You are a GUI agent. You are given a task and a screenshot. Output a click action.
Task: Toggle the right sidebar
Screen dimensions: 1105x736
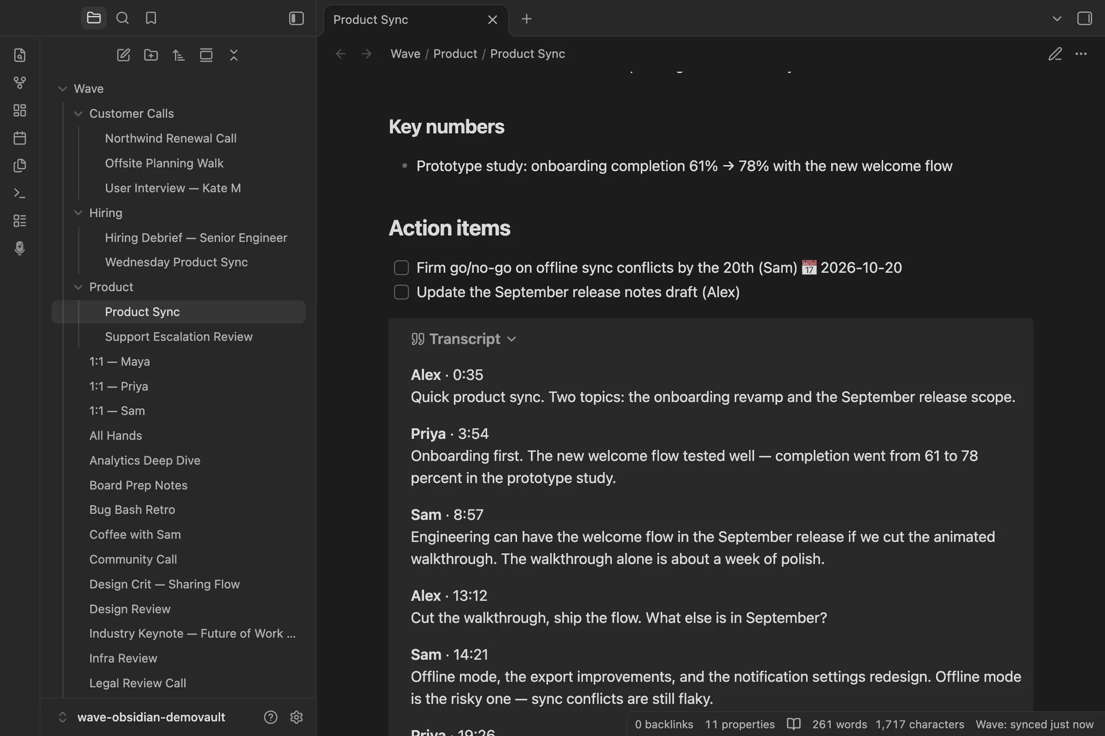tap(1084, 18)
